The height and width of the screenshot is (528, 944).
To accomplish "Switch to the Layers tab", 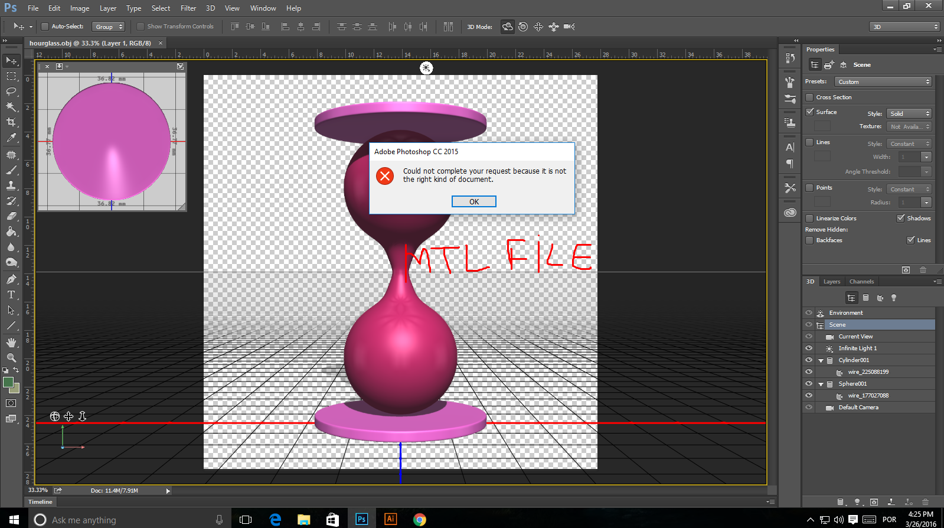I will tap(831, 282).
